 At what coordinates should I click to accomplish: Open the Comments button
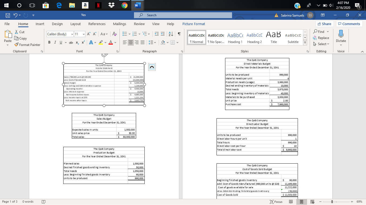349,24
